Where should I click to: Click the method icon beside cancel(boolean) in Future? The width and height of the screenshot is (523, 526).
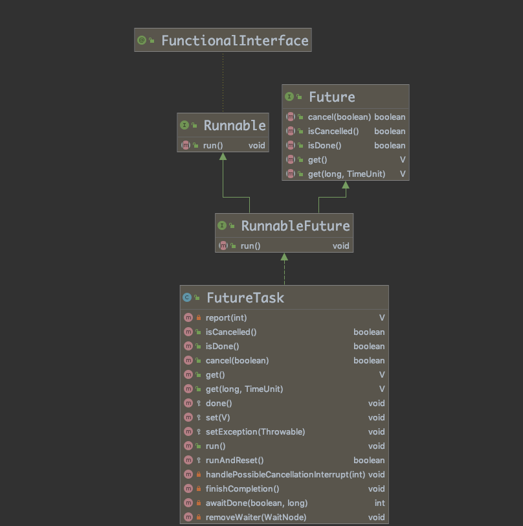point(290,117)
